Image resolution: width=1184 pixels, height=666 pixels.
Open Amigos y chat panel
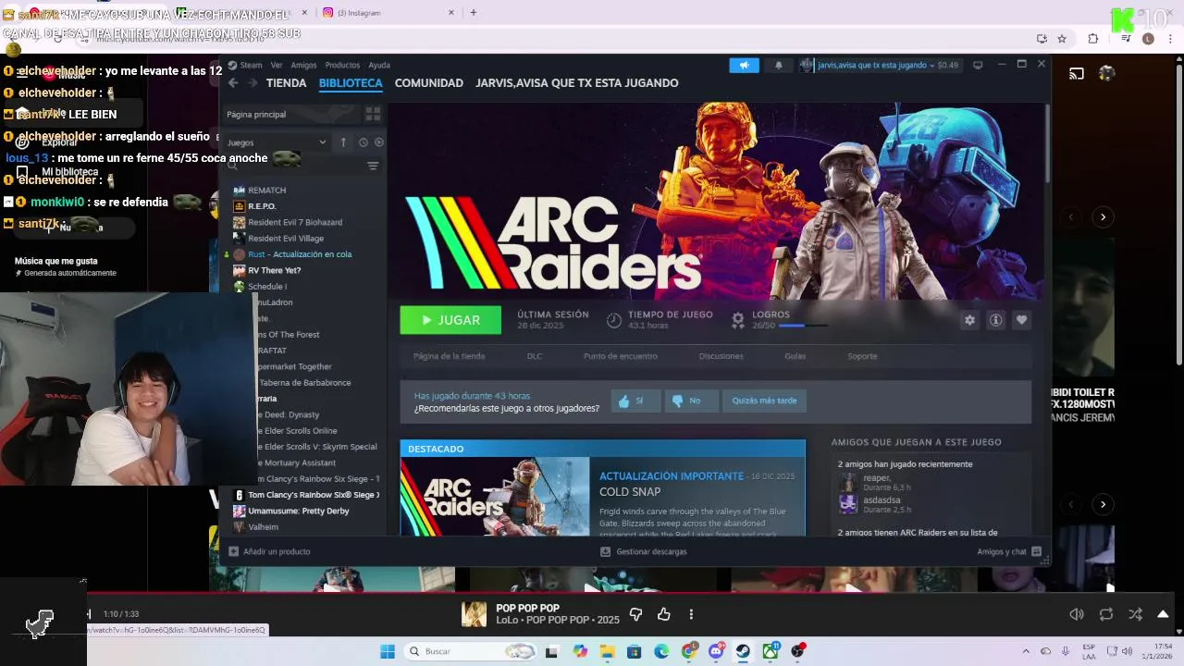pos(1009,551)
